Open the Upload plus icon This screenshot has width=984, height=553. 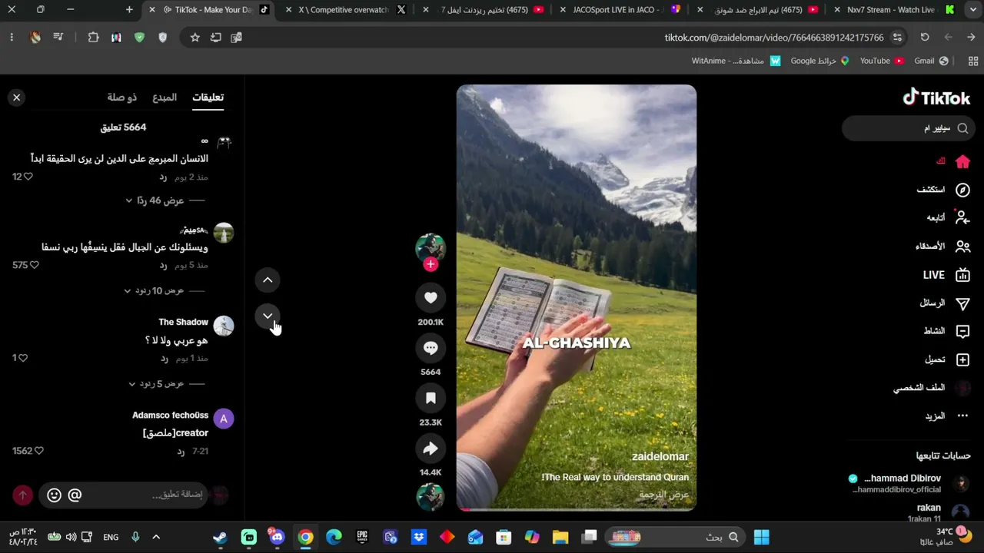pos(962,359)
